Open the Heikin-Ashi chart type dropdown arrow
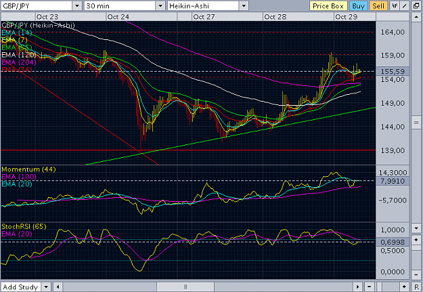 pyautogui.click(x=244, y=5)
